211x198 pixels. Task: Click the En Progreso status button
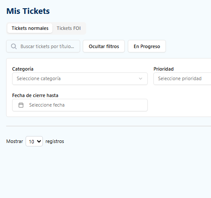pyautogui.click(x=147, y=46)
